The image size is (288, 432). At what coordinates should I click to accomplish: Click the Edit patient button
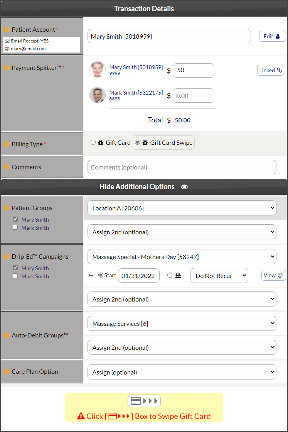[272, 36]
